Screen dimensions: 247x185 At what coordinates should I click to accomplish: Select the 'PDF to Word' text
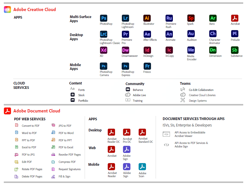coord(66,133)
